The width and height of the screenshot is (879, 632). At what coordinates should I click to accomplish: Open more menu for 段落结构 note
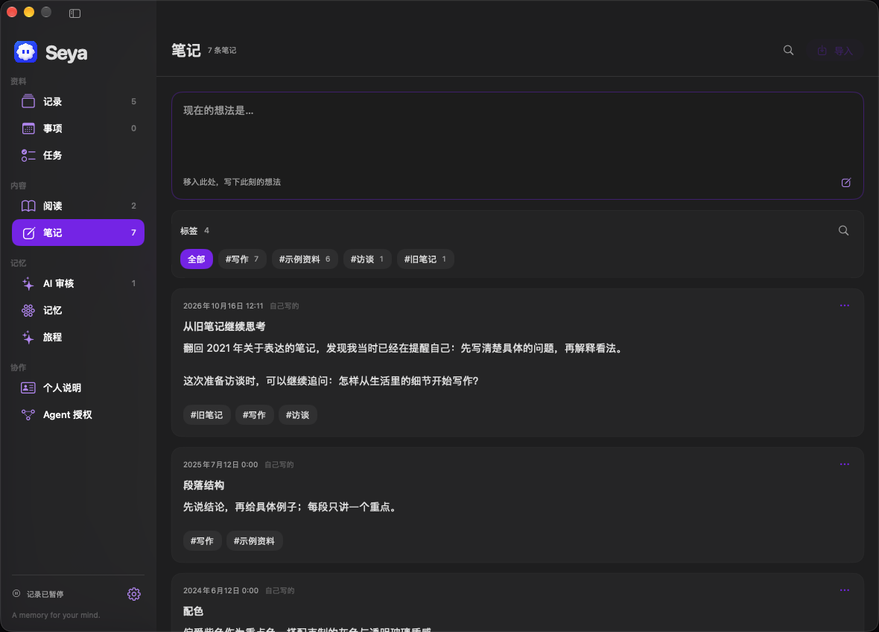pos(844,464)
